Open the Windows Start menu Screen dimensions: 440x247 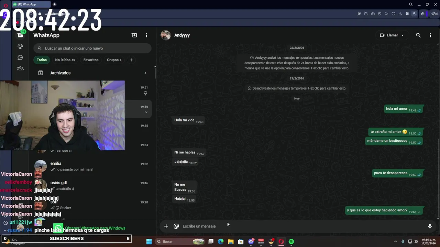pyautogui.click(x=149, y=242)
